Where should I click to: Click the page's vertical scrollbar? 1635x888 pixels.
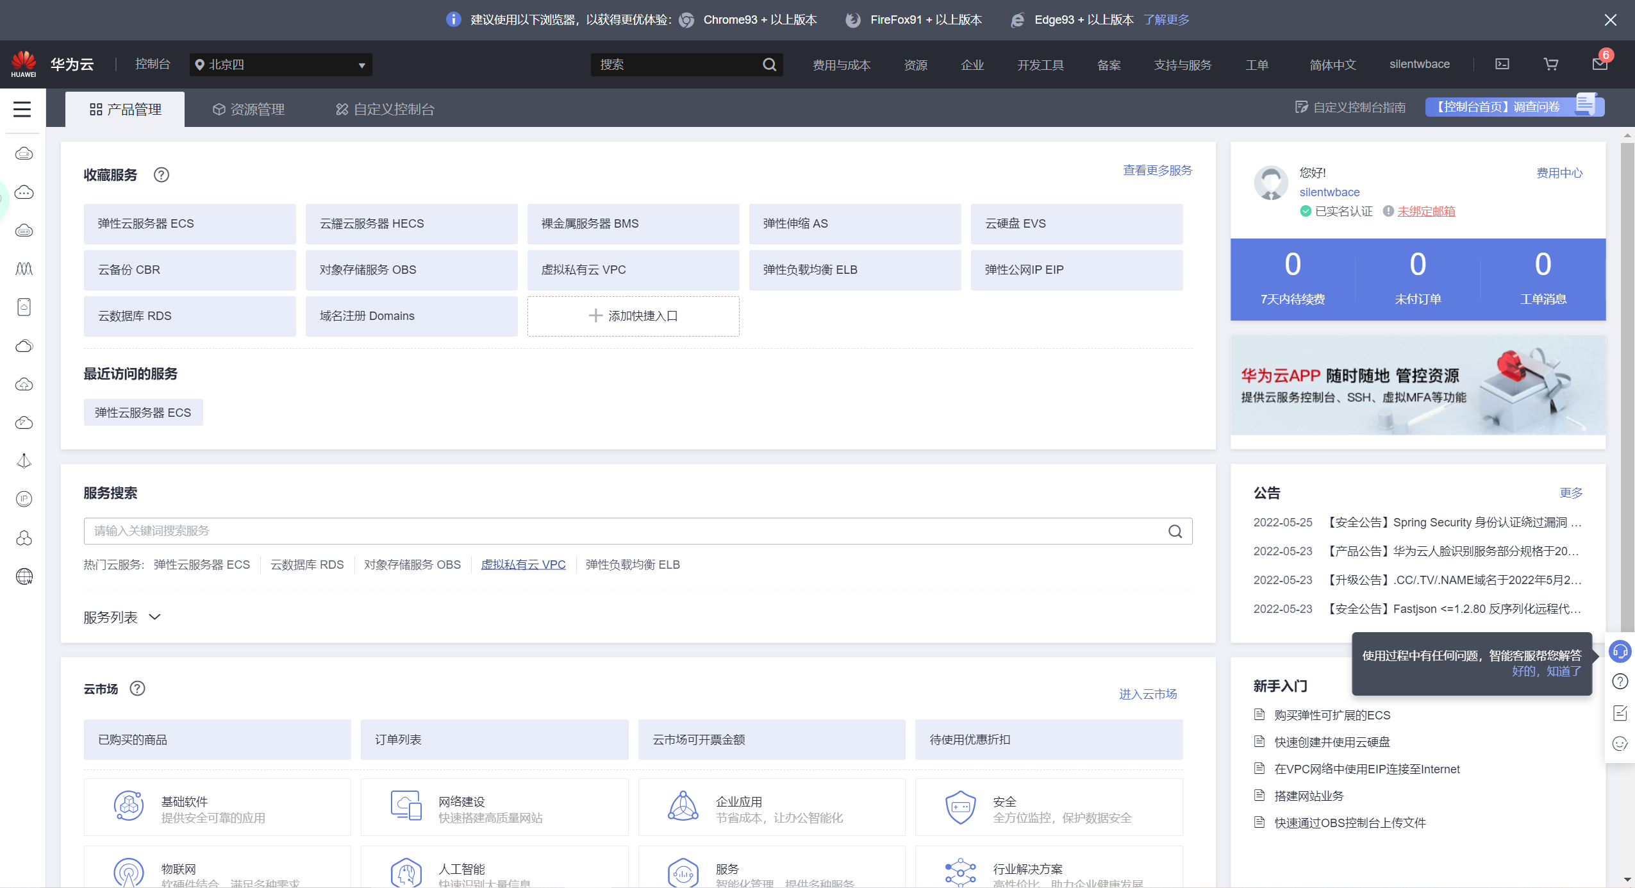coord(1627,385)
